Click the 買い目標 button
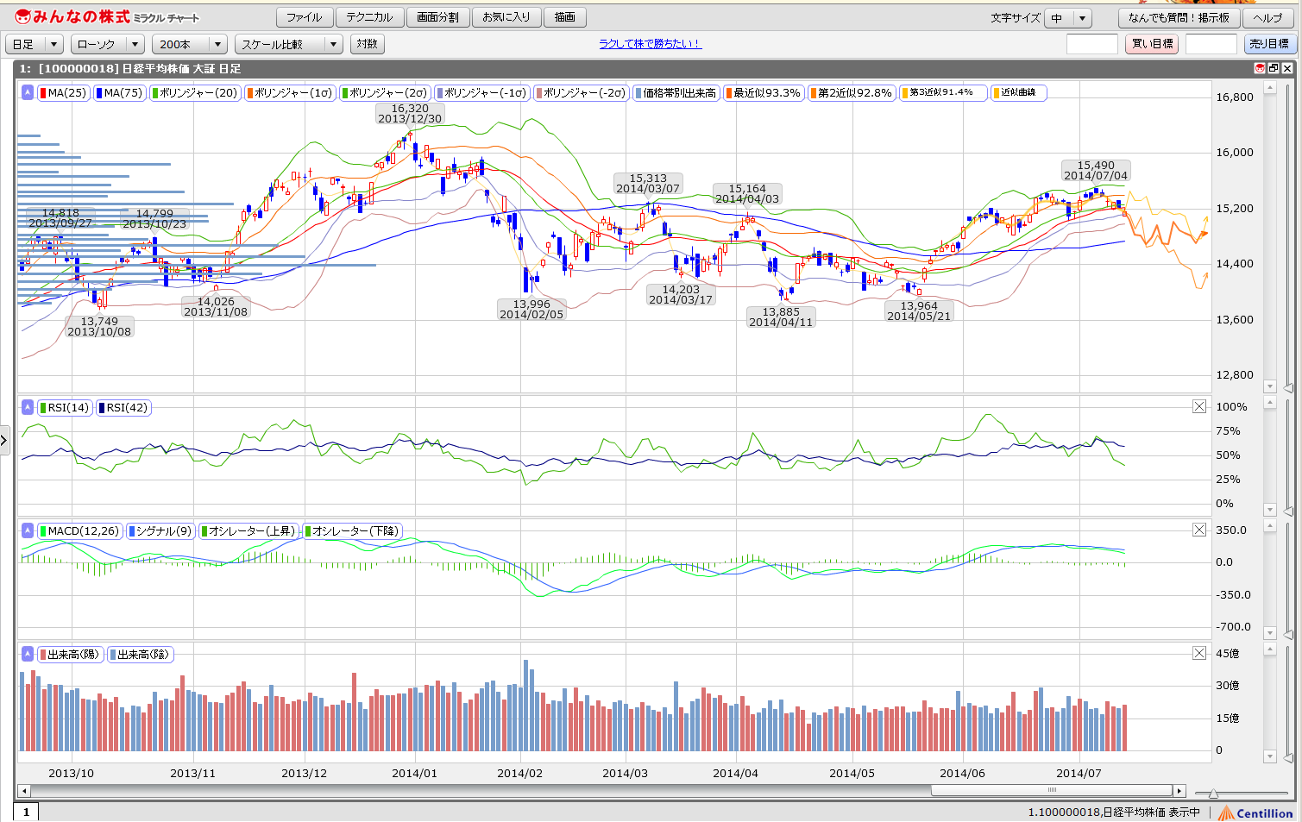1302x822 pixels. pyautogui.click(x=1152, y=44)
